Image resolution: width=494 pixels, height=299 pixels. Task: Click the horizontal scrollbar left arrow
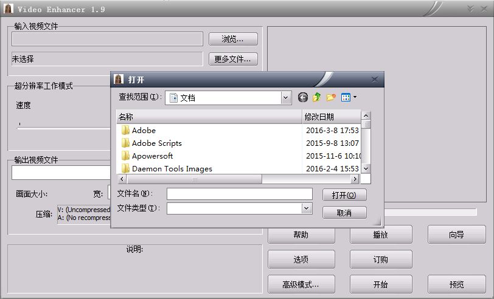[122, 179]
